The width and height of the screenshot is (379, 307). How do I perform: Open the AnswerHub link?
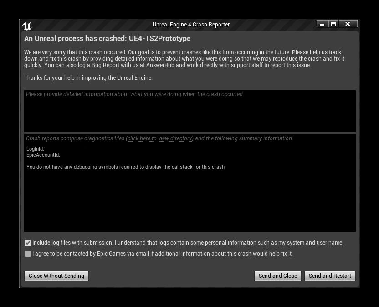[160, 65]
